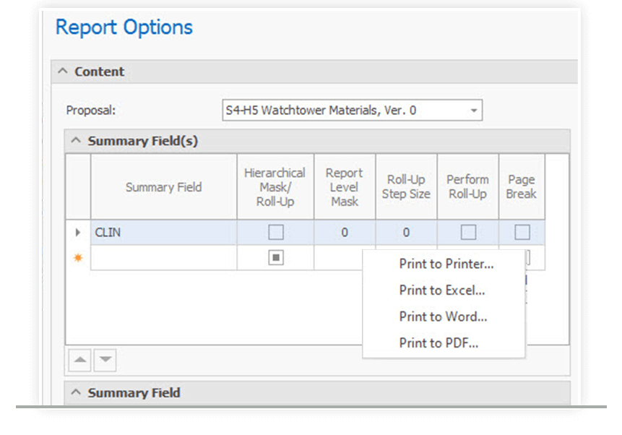
Task: Select the CLIN summary field cell
Action: tap(163, 232)
